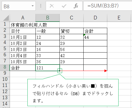Click cell 10月3日

23,49
